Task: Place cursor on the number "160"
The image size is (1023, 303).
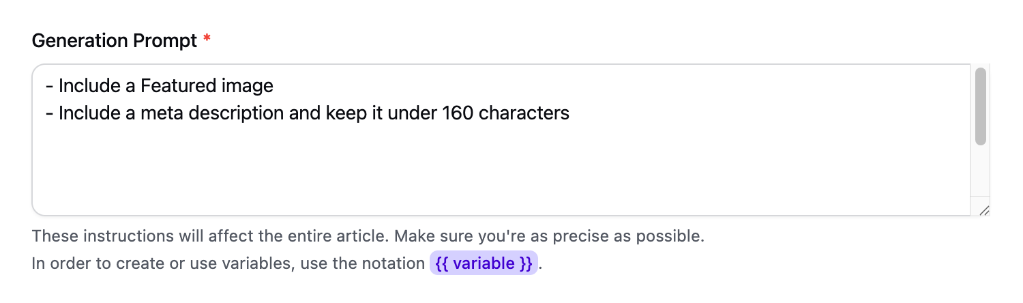Action: pyautogui.click(x=458, y=113)
